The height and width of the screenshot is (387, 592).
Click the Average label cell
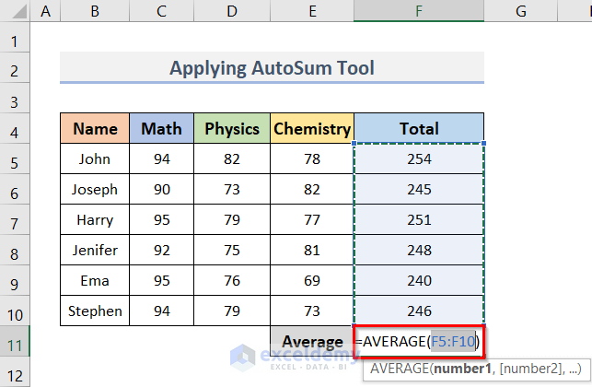click(x=312, y=342)
